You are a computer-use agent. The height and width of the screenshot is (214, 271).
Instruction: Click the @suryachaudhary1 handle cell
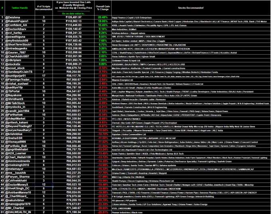coord(20,130)
